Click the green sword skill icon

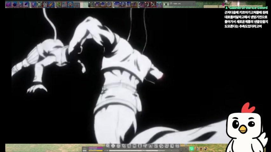(x=58, y=4)
